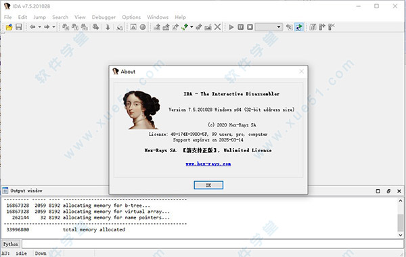Screen dimensions: 406x257
Task: Pause the process with the pause icon
Action: tap(240, 27)
